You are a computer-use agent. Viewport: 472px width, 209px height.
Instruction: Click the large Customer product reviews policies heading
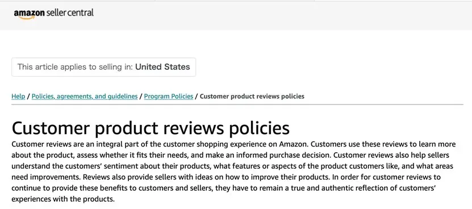tap(151, 128)
